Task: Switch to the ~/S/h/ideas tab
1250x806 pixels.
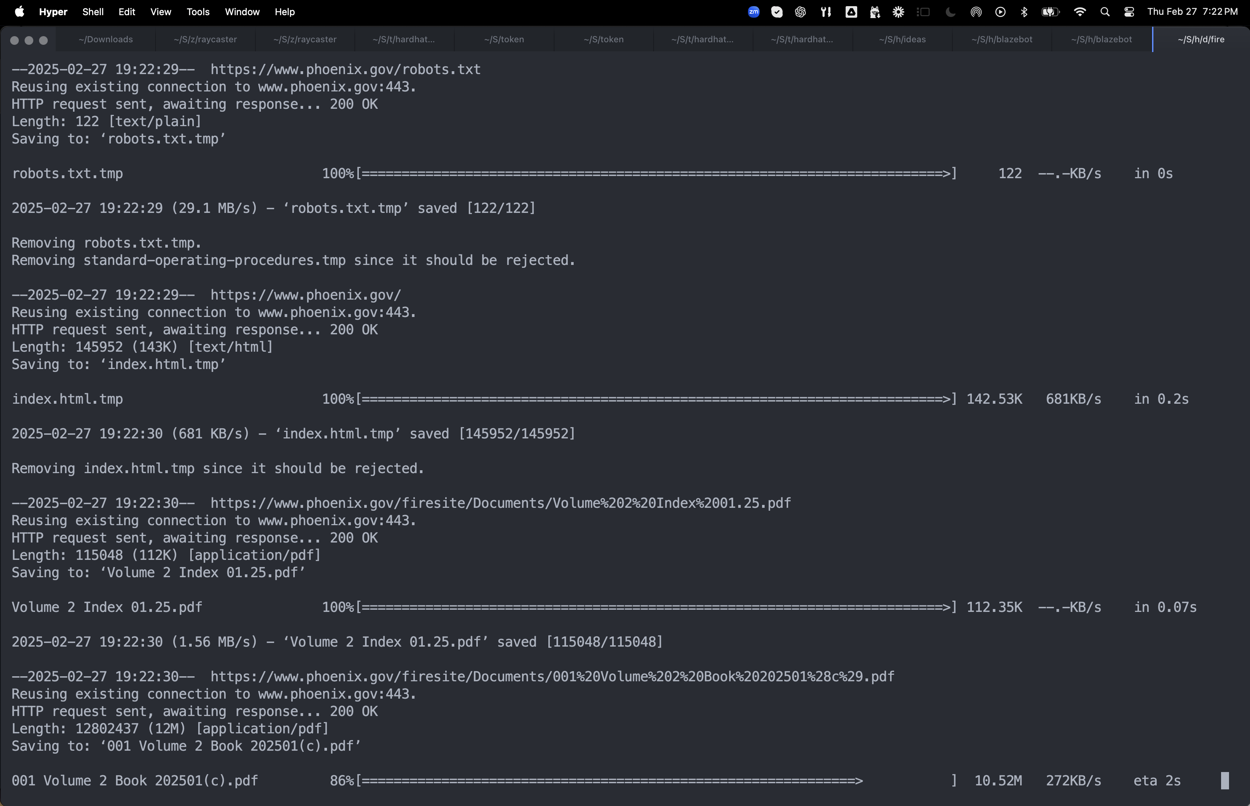Action: coord(902,39)
